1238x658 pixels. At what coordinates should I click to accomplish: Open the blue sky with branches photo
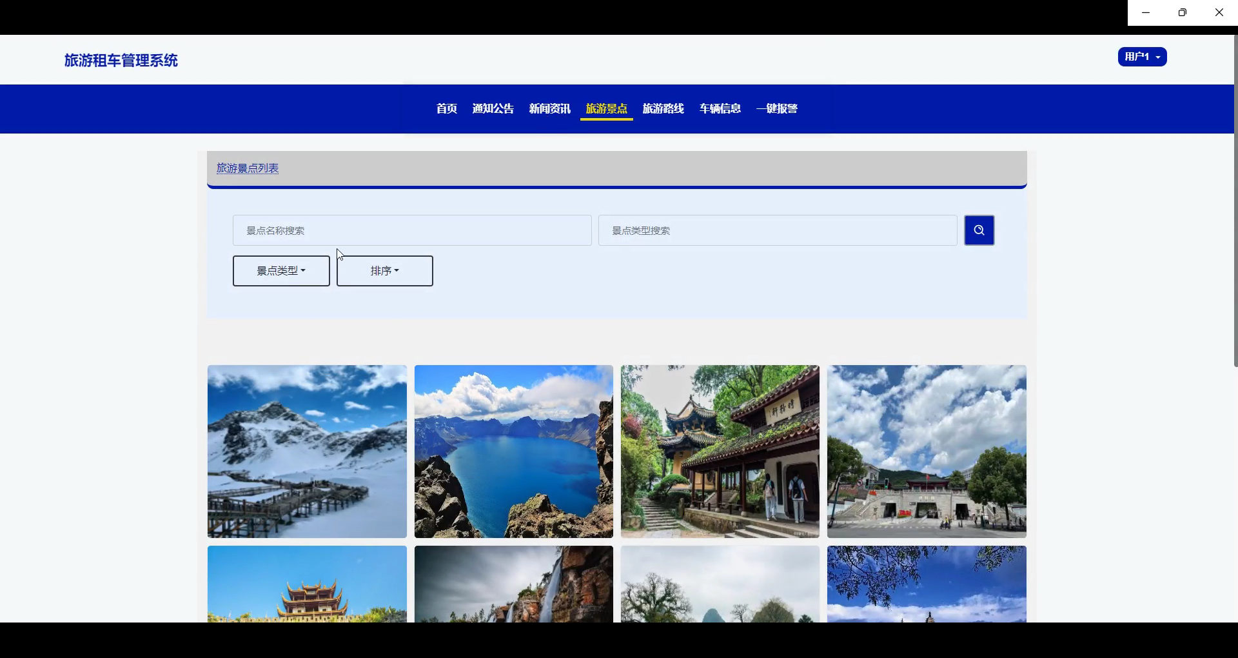(x=927, y=584)
